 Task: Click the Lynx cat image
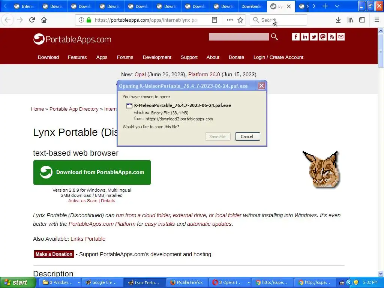click(x=321, y=169)
